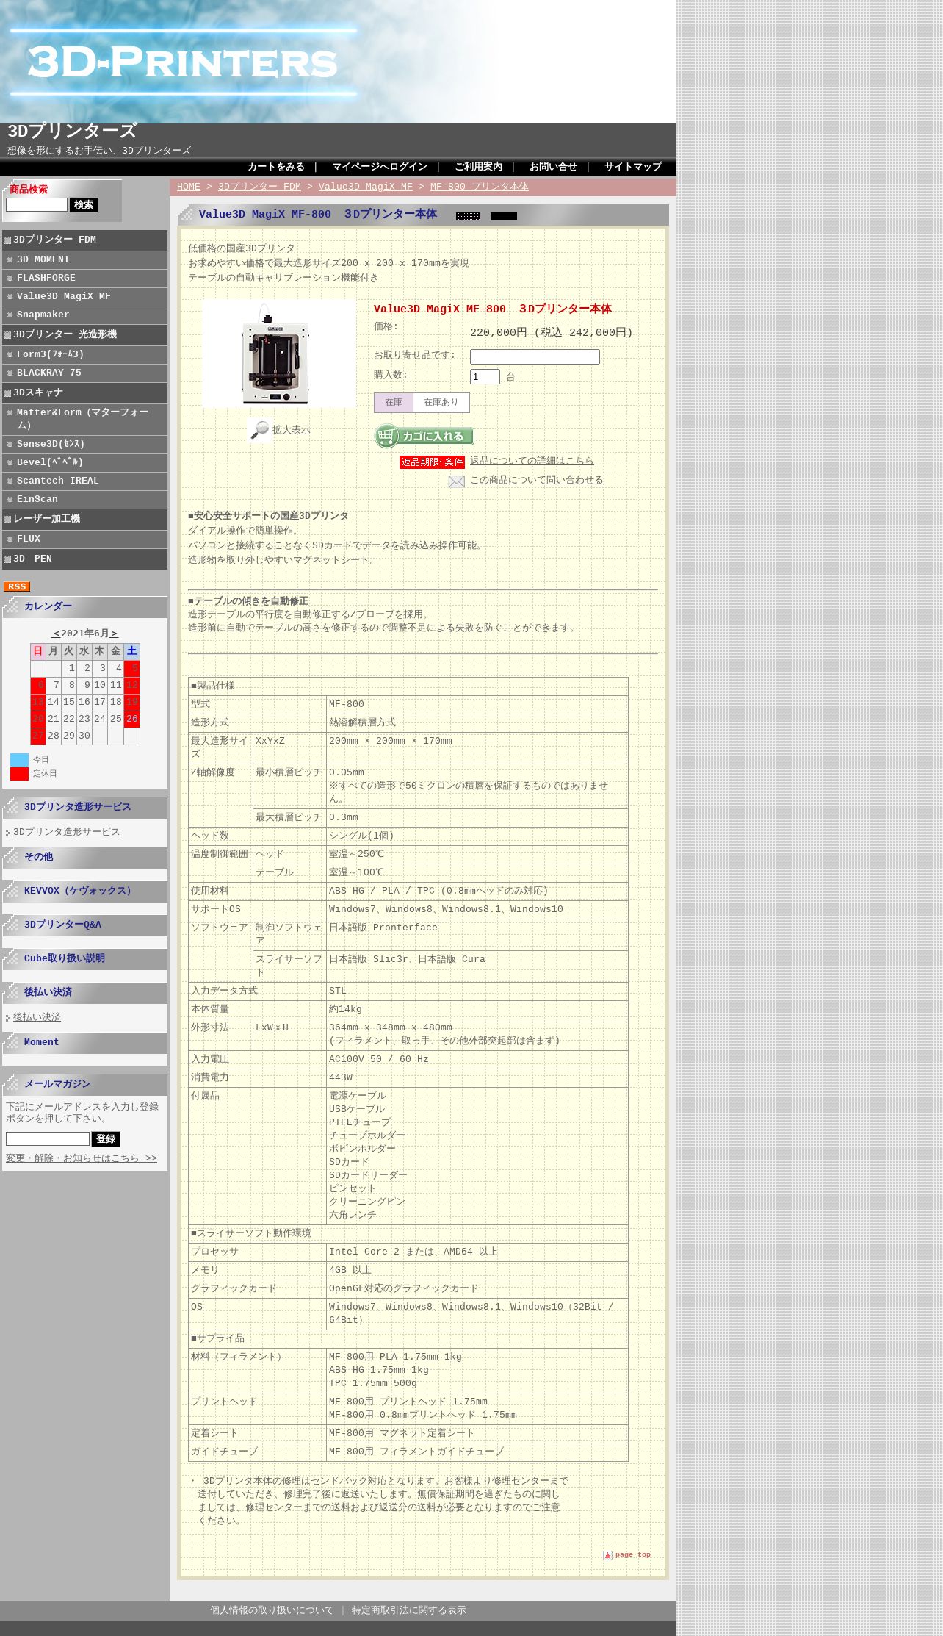Image resolution: width=943 pixels, height=1636 pixels.
Task: Open Matter&Form (マターフォーム) in sidebar
Action: tap(84, 420)
